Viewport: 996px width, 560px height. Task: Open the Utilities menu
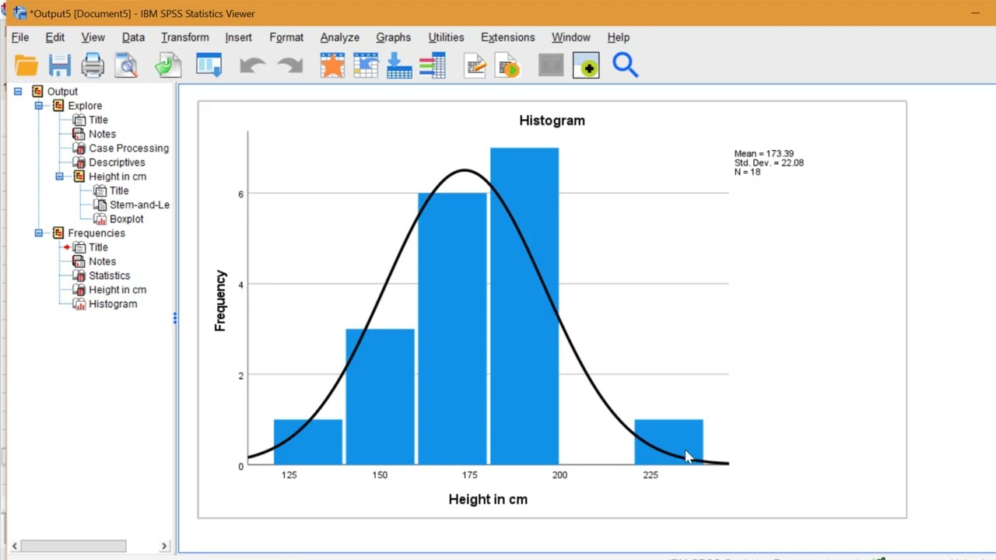446,37
